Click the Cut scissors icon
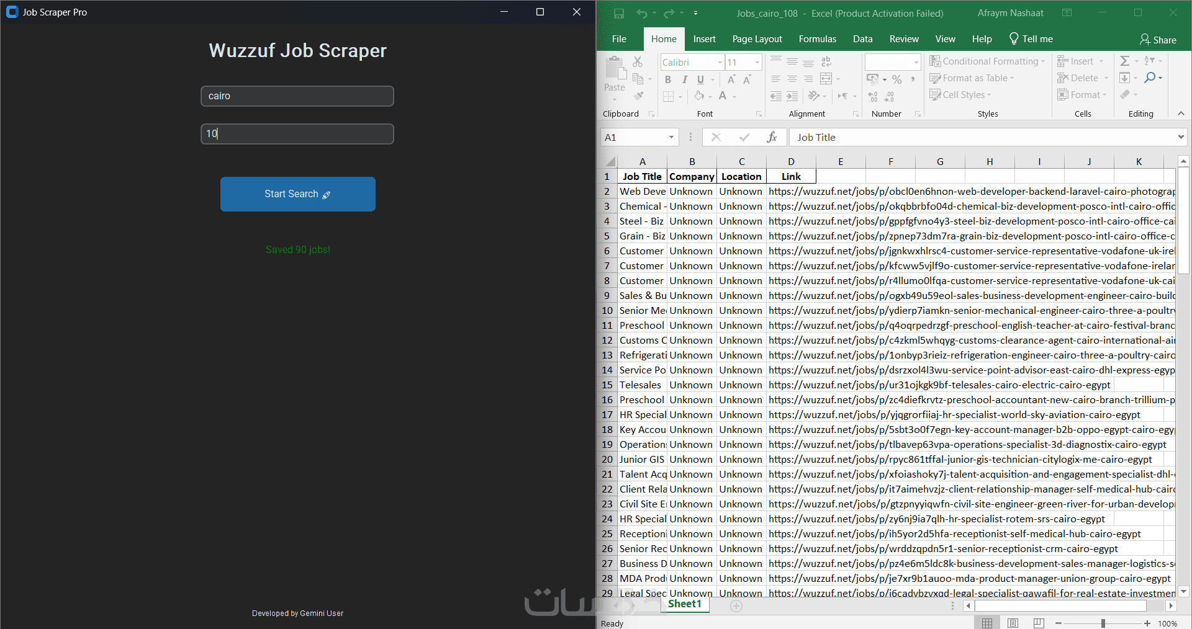 click(638, 61)
